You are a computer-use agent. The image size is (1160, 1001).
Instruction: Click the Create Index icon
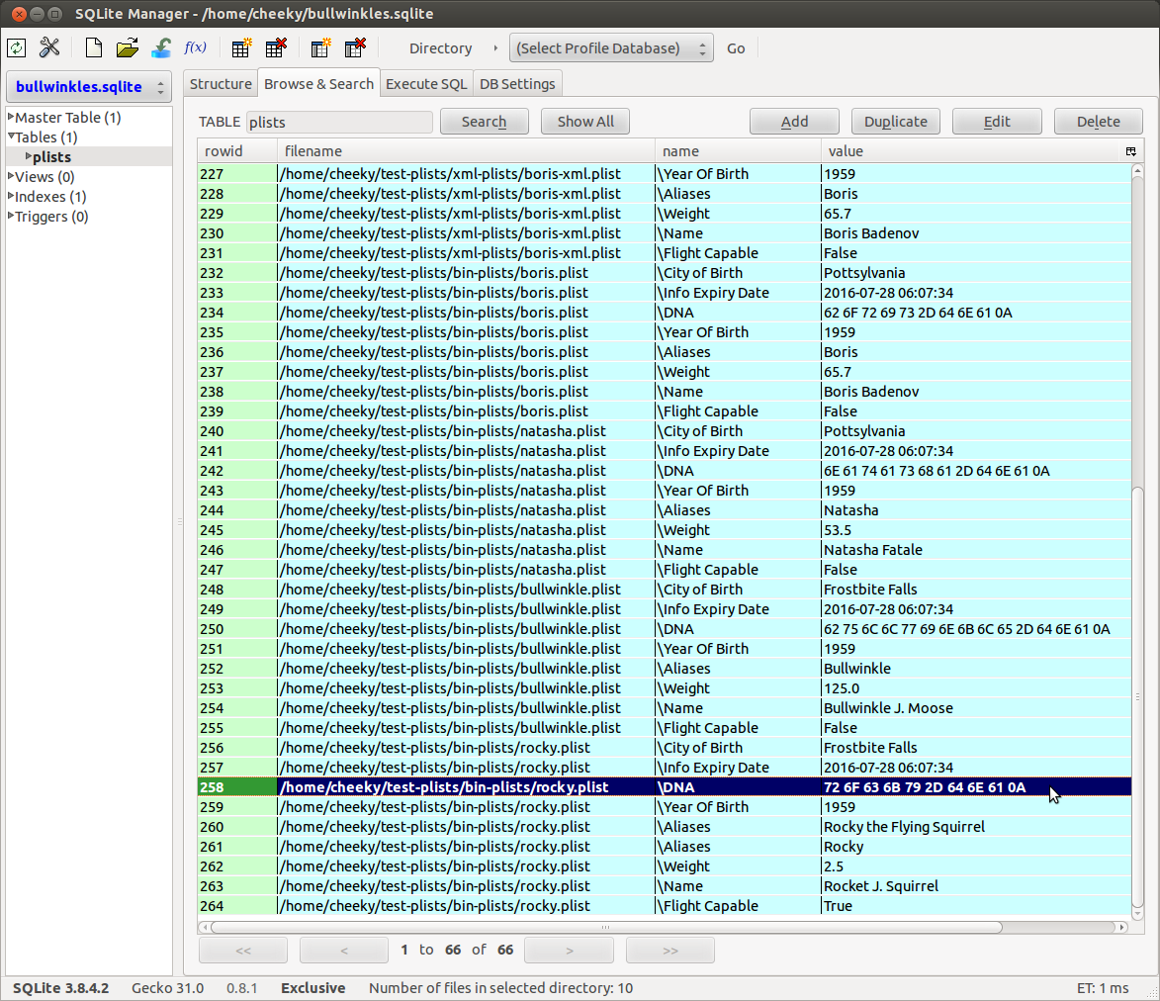(321, 48)
